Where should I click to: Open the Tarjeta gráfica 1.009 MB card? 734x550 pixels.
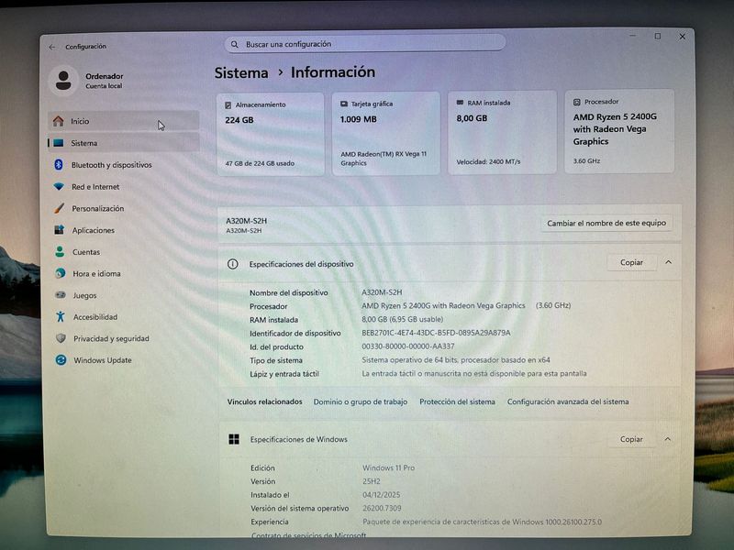click(386, 133)
